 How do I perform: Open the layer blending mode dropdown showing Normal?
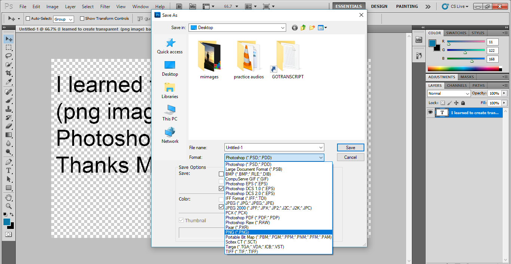click(449, 93)
